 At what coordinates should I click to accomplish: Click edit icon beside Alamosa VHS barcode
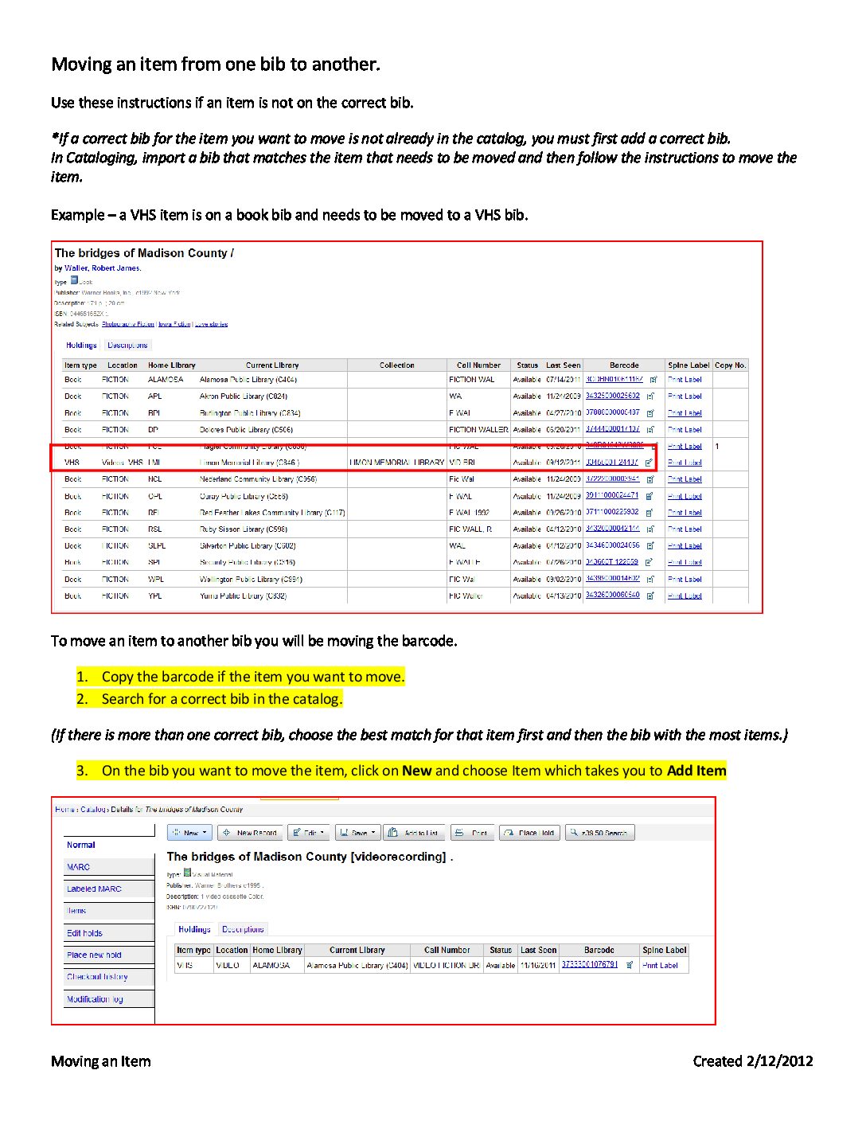point(630,965)
